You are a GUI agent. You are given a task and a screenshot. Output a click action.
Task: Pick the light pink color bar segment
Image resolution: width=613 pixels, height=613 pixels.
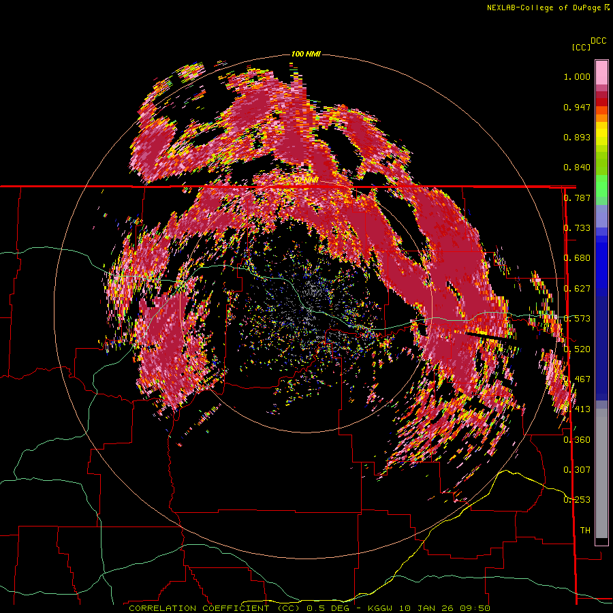point(601,72)
